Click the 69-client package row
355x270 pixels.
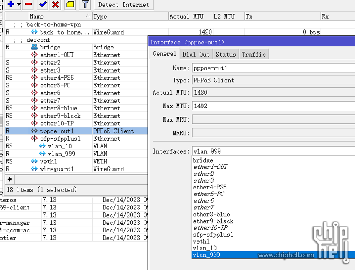[74, 207]
